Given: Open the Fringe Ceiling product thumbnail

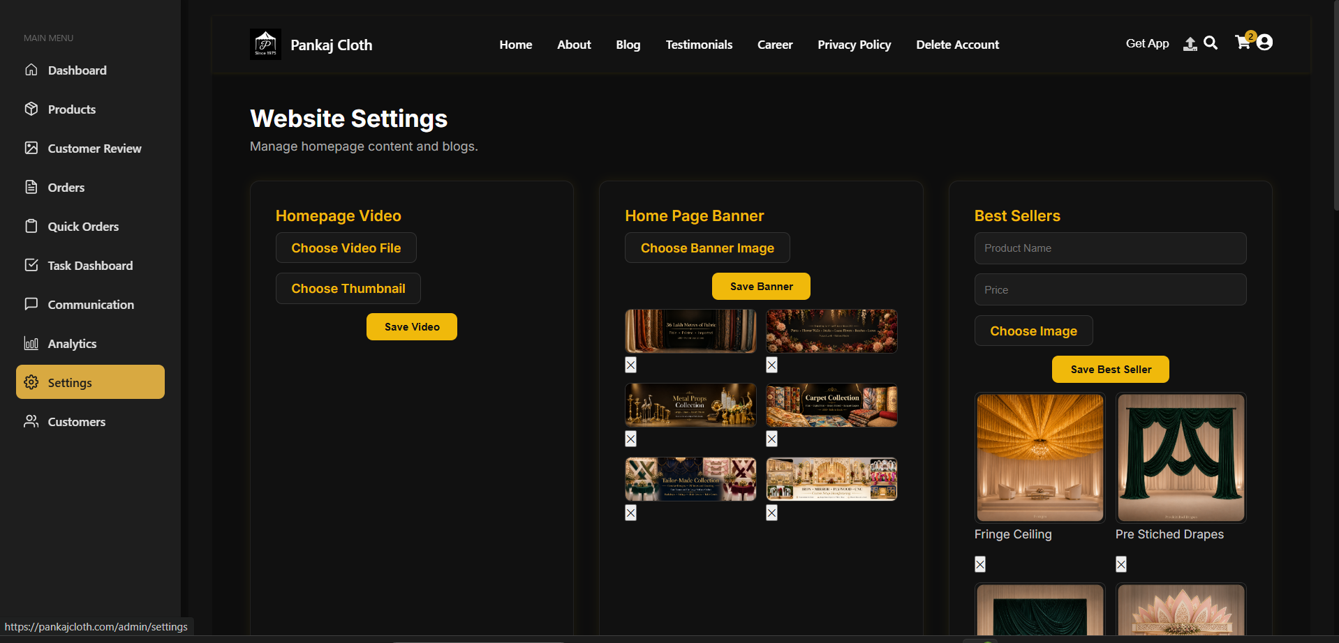Looking at the screenshot, I should (1040, 457).
